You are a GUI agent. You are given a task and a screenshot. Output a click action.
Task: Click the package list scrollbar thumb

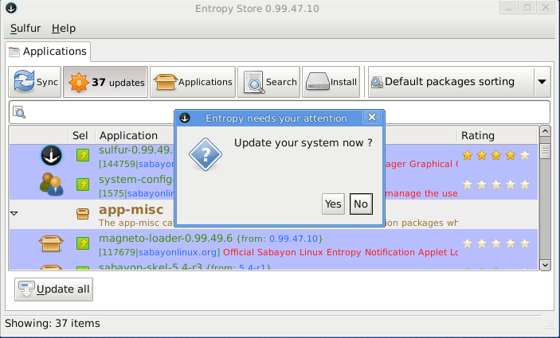(x=545, y=152)
